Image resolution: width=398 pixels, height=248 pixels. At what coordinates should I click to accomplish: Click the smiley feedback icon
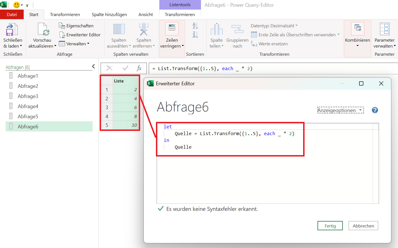[17, 5]
